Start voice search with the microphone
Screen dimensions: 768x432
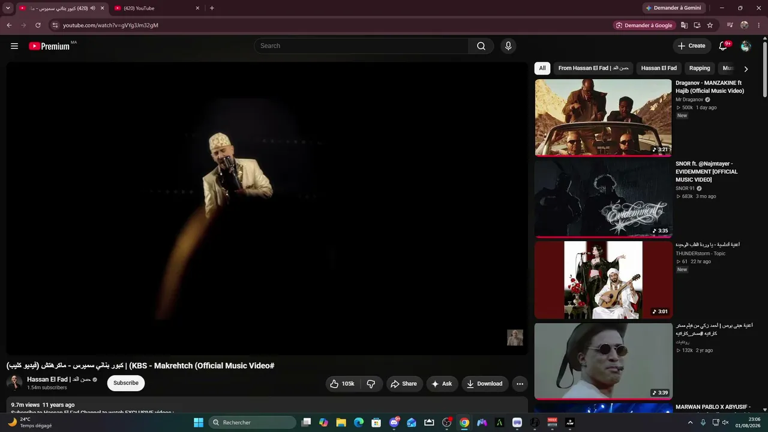click(x=508, y=46)
